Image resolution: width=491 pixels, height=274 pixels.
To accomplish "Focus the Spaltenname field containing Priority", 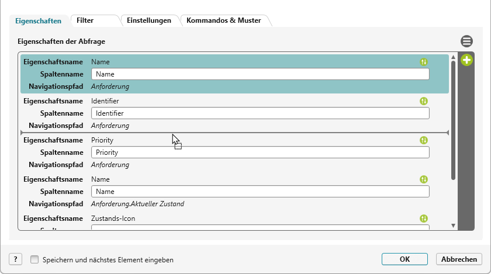I will (260, 152).
